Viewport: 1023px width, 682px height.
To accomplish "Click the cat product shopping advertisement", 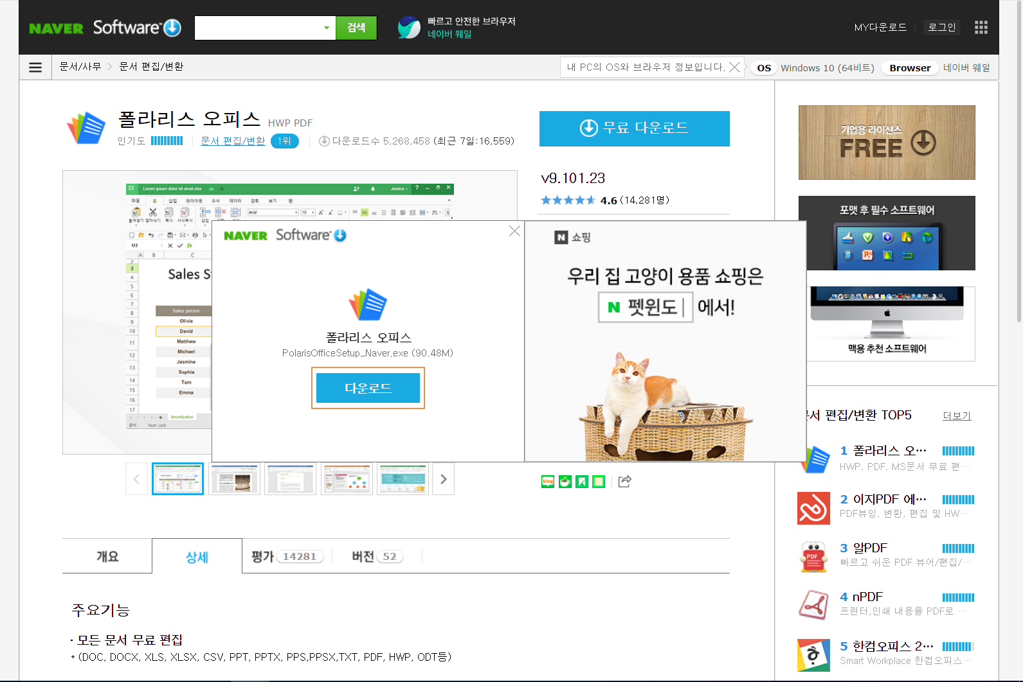I will pyautogui.click(x=665, y=341).
